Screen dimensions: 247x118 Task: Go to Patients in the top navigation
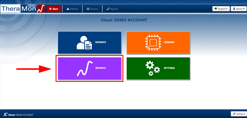pos(72,9)
